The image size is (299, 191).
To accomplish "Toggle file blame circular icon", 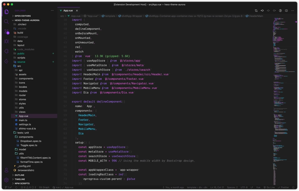I will tap(280, 11).
